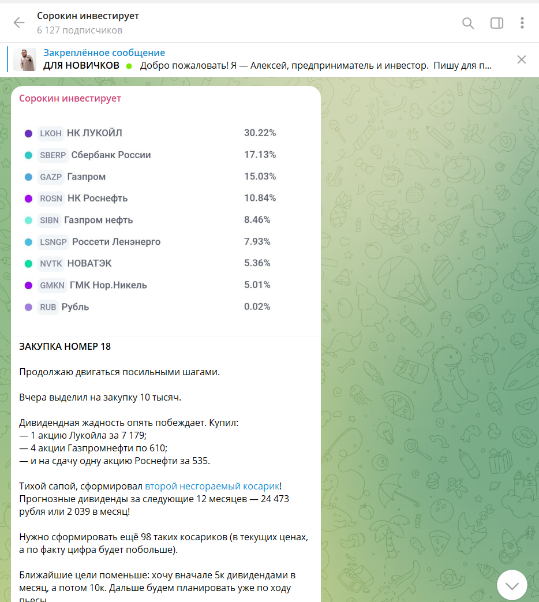The image size is (539, 602).
Task: Click the teal dot beside SBERP
Action: tap(28, 155)
